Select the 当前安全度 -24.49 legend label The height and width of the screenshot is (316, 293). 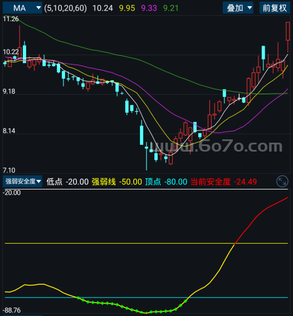point(223,182)
